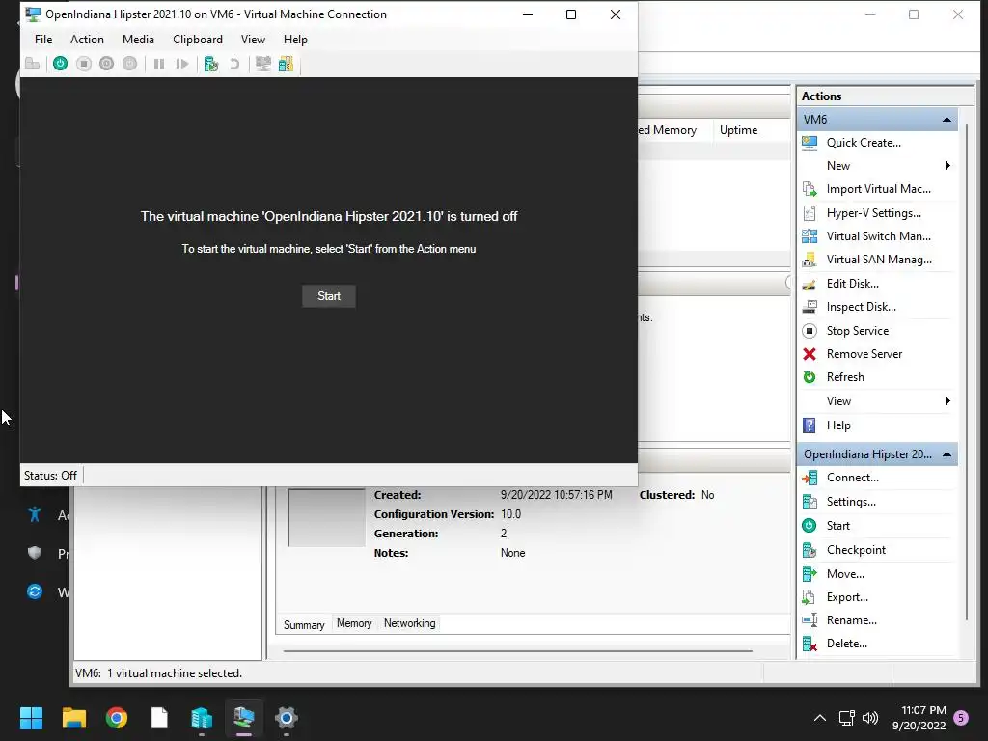This screenshot has height=741, width=988.
Task: Click the Start button in VM window
Action: tap(329, 296)
